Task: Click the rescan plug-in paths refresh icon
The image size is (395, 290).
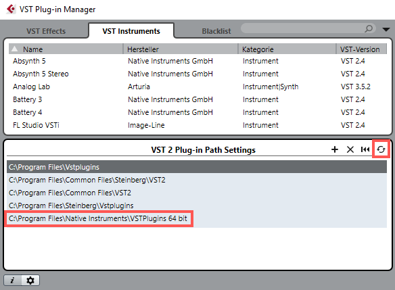Action: [x=381, y=149]
